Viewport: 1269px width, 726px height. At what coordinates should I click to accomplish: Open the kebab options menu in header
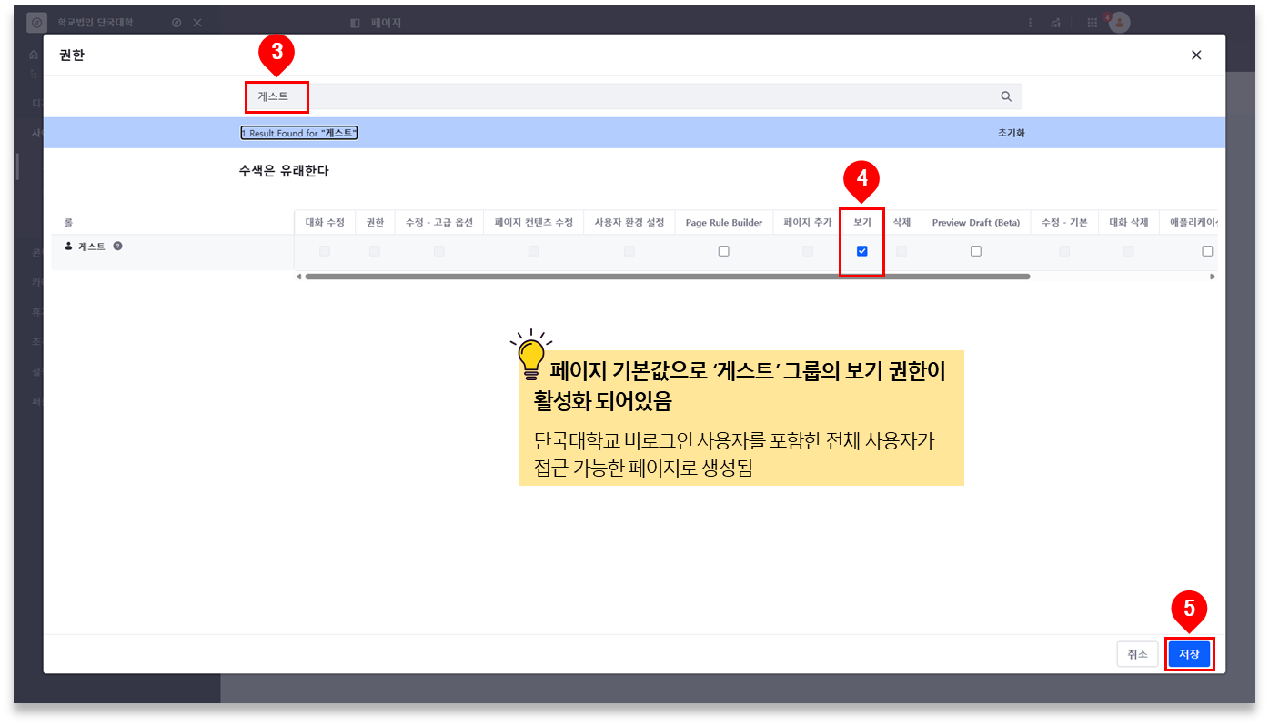coord(1030,23)
